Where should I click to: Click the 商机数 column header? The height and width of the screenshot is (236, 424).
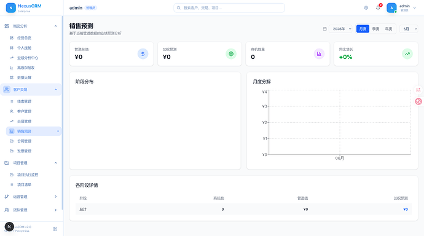pos(219,198)
